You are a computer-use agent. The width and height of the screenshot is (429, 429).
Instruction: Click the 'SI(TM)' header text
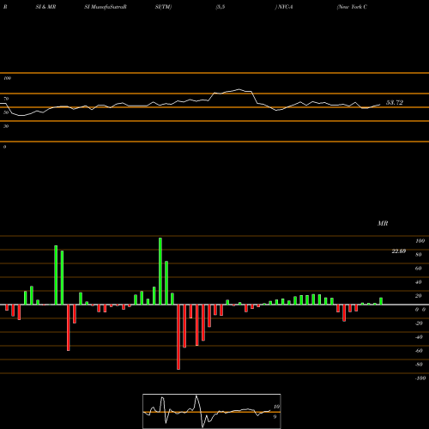point(163,7)
